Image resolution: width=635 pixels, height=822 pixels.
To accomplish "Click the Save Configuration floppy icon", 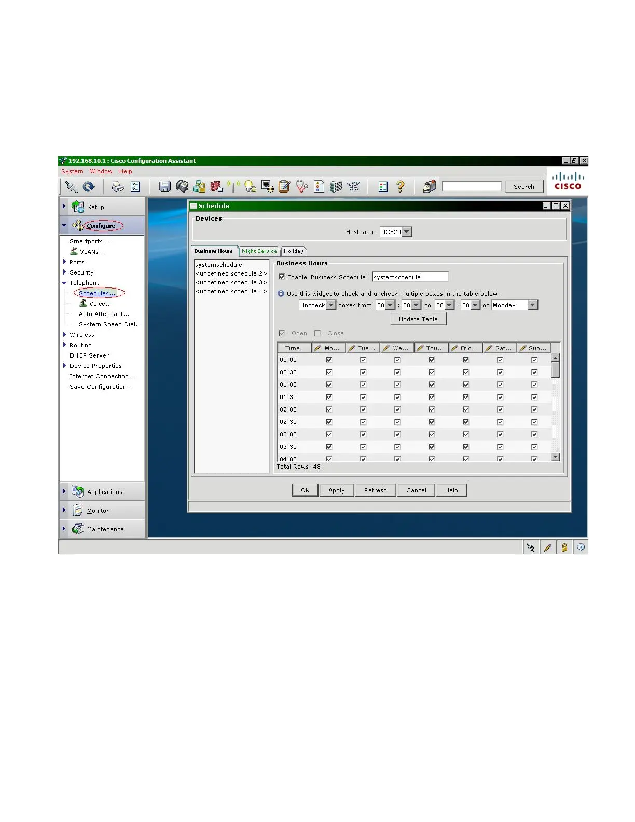I will coord(164,187).
